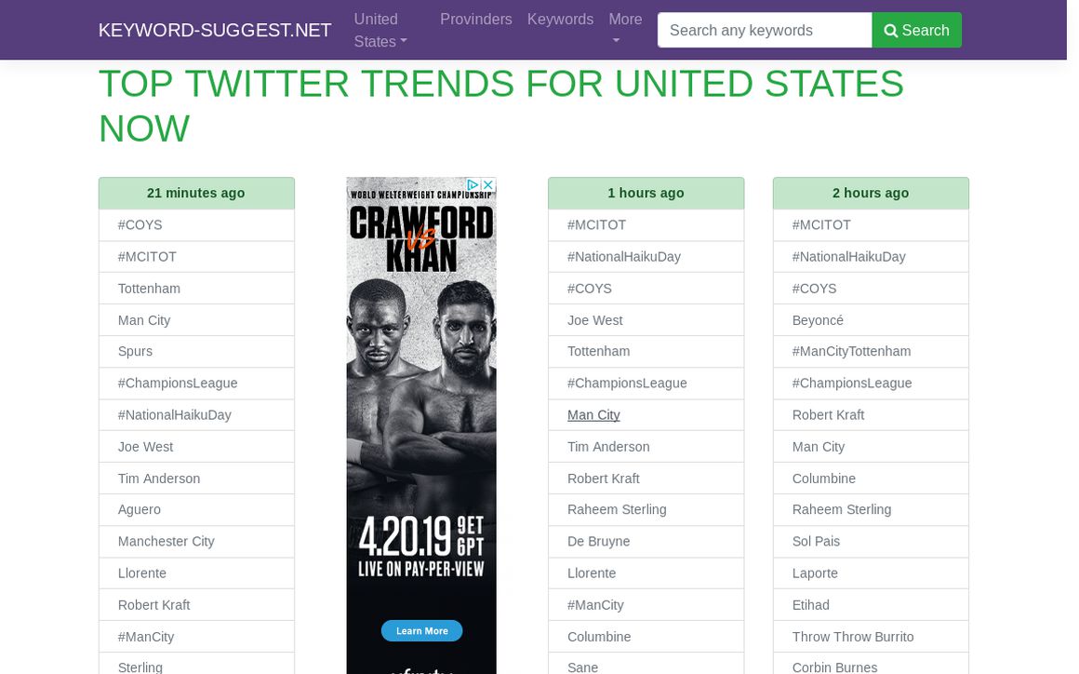Viewport: 1079px width, 674px height.
Task: Open the Throw Throw Burrito trend
Action: [x=853, y=637]
